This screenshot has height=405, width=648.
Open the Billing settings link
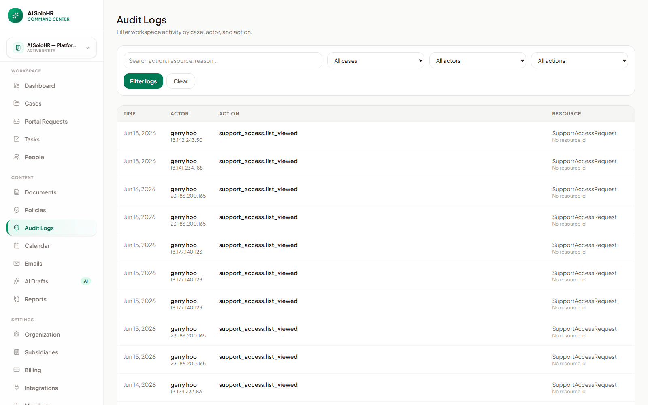click(x=52, y=370)
